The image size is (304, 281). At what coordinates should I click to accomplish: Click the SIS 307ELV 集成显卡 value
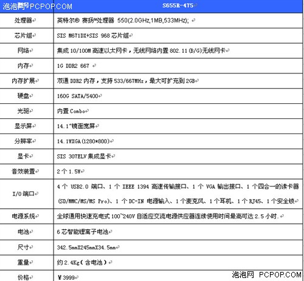click(85, 156)
